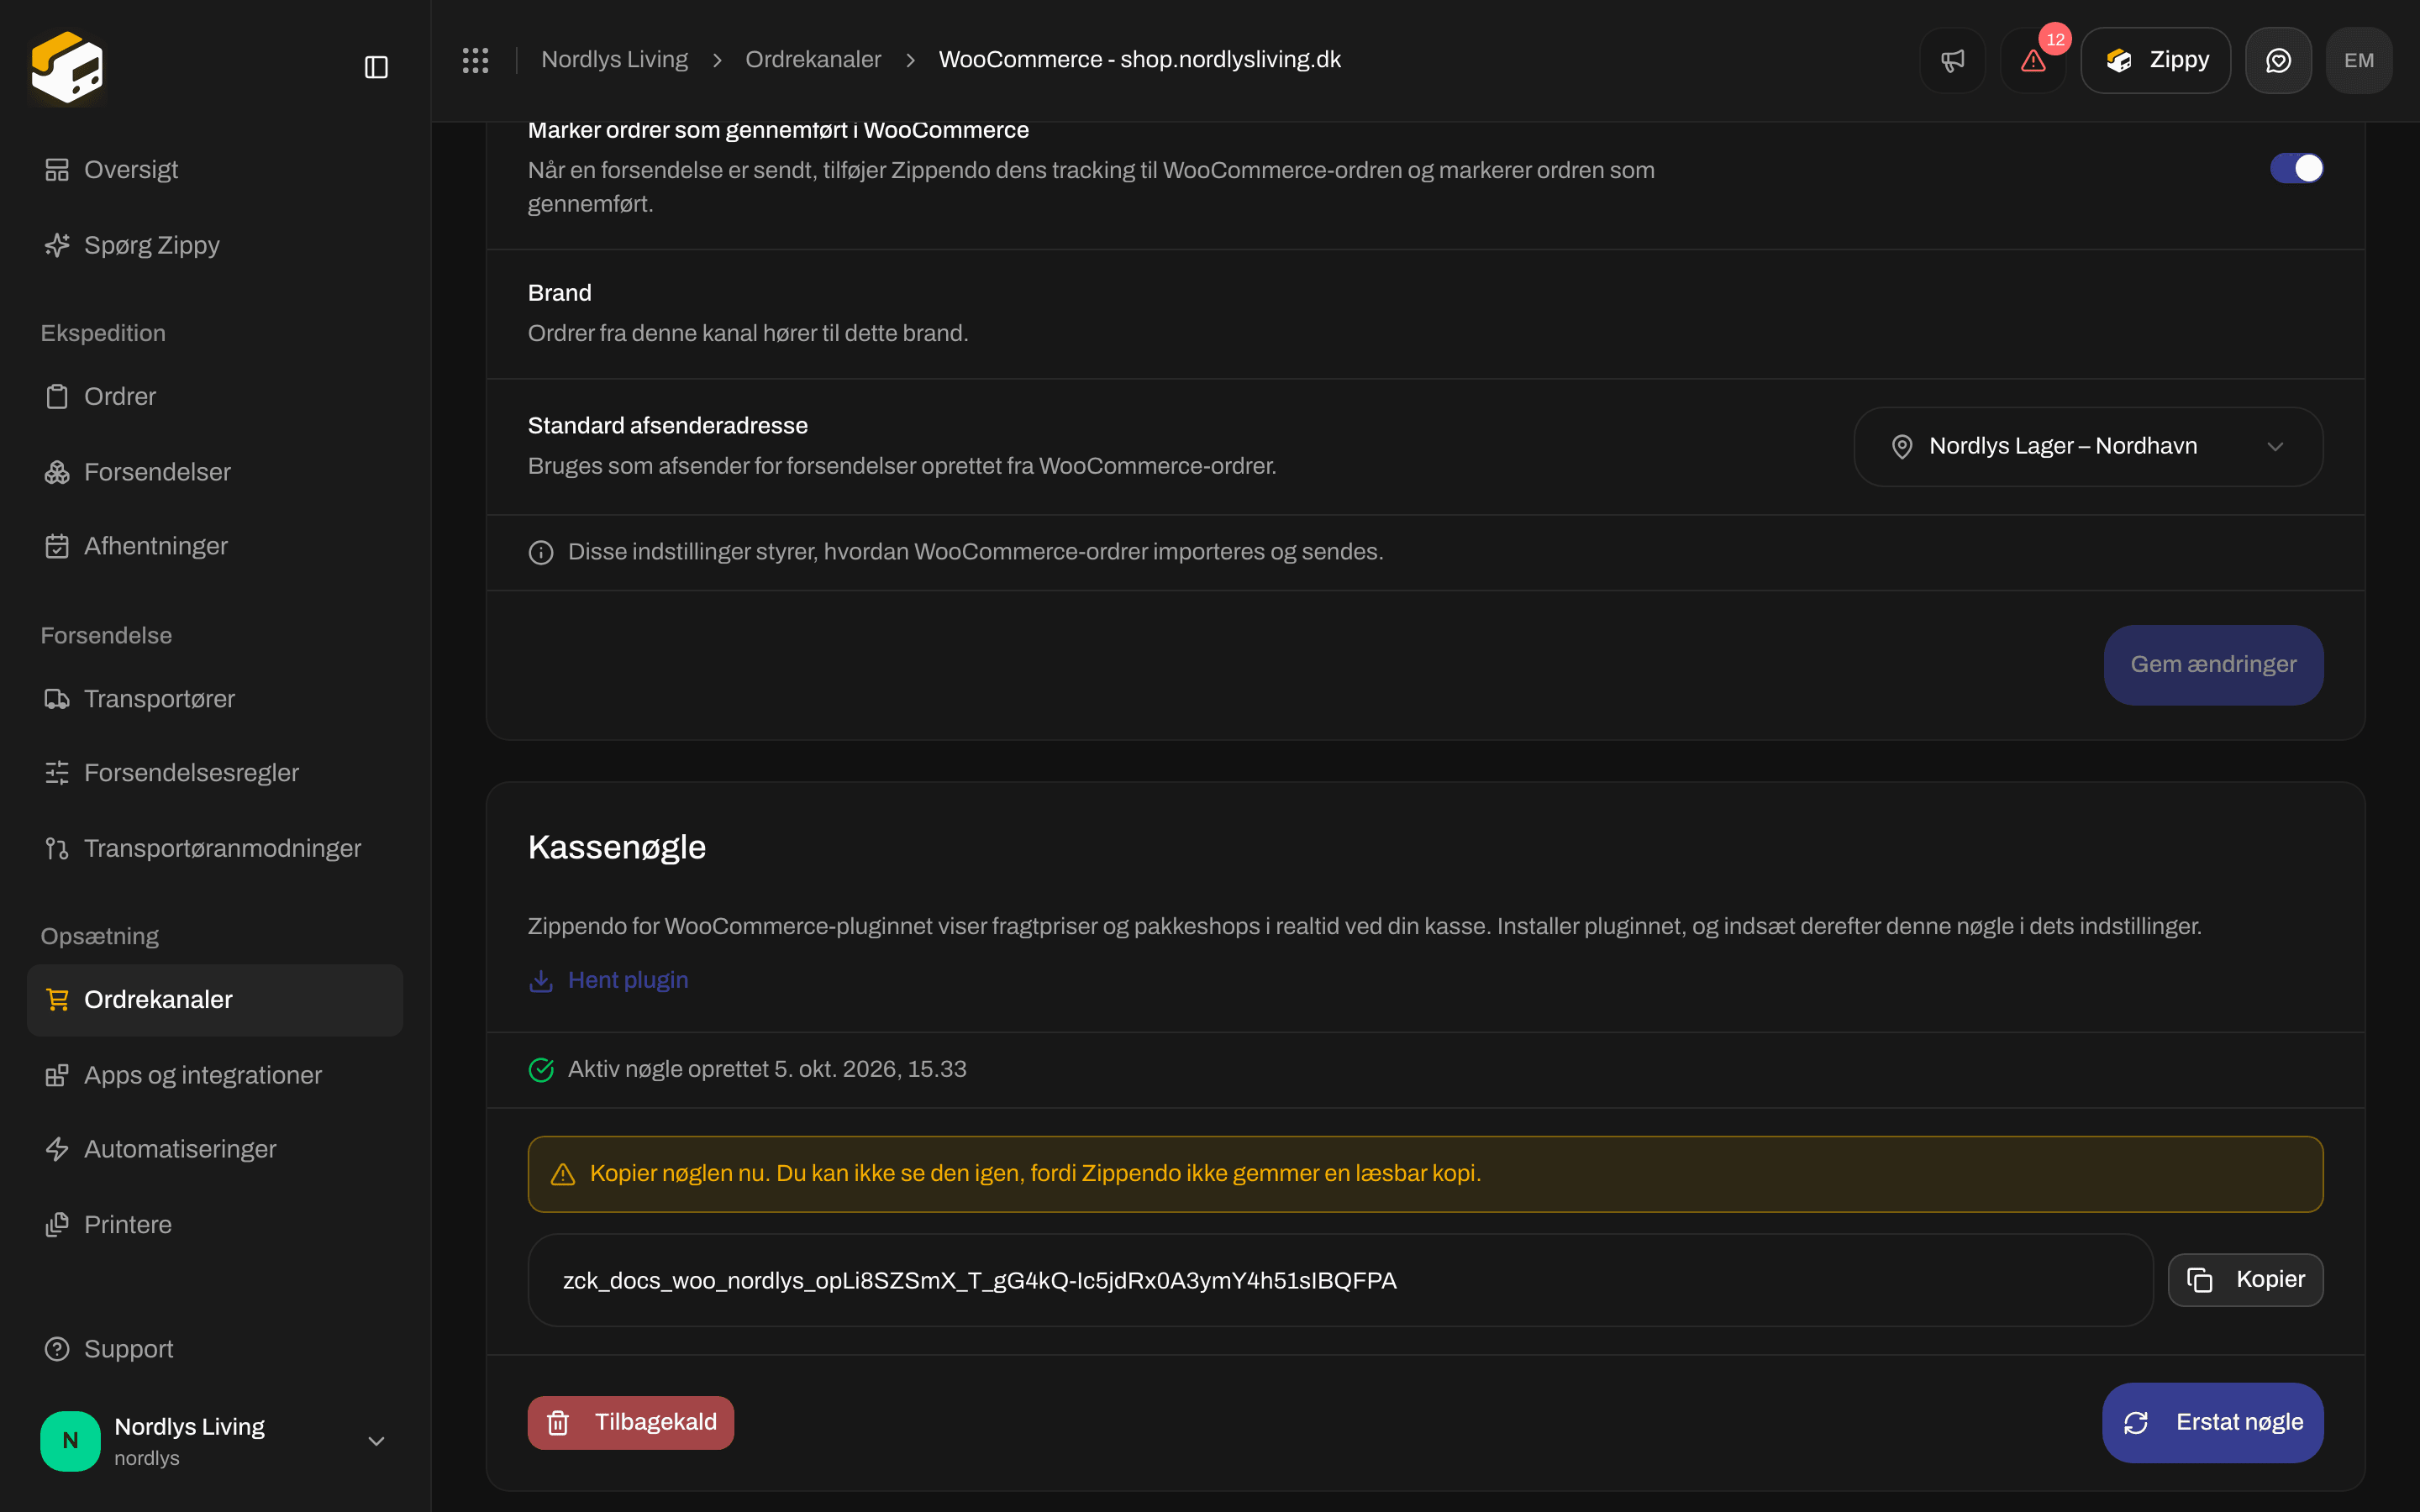
Task: Click the checkout key text field
Action: 1340,1280
